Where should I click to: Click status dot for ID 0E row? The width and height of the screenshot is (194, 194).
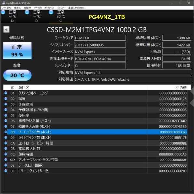click(x=6, y=165)
